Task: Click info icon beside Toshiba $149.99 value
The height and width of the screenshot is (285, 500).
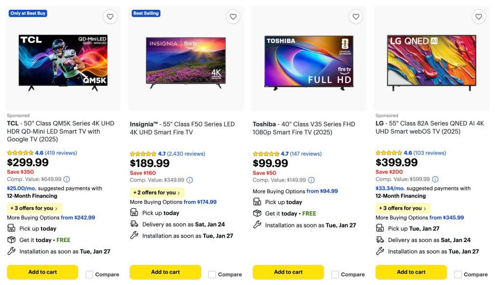Action: tap(311, 180)
